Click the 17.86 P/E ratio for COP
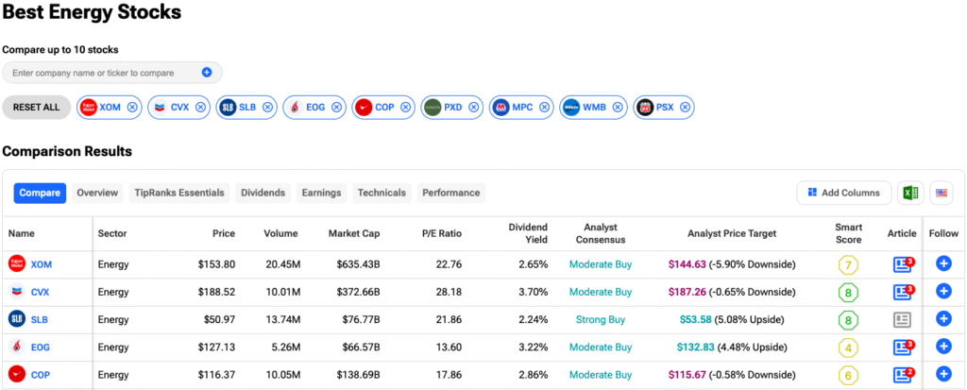967x390 pixels. tap(449, 375)
